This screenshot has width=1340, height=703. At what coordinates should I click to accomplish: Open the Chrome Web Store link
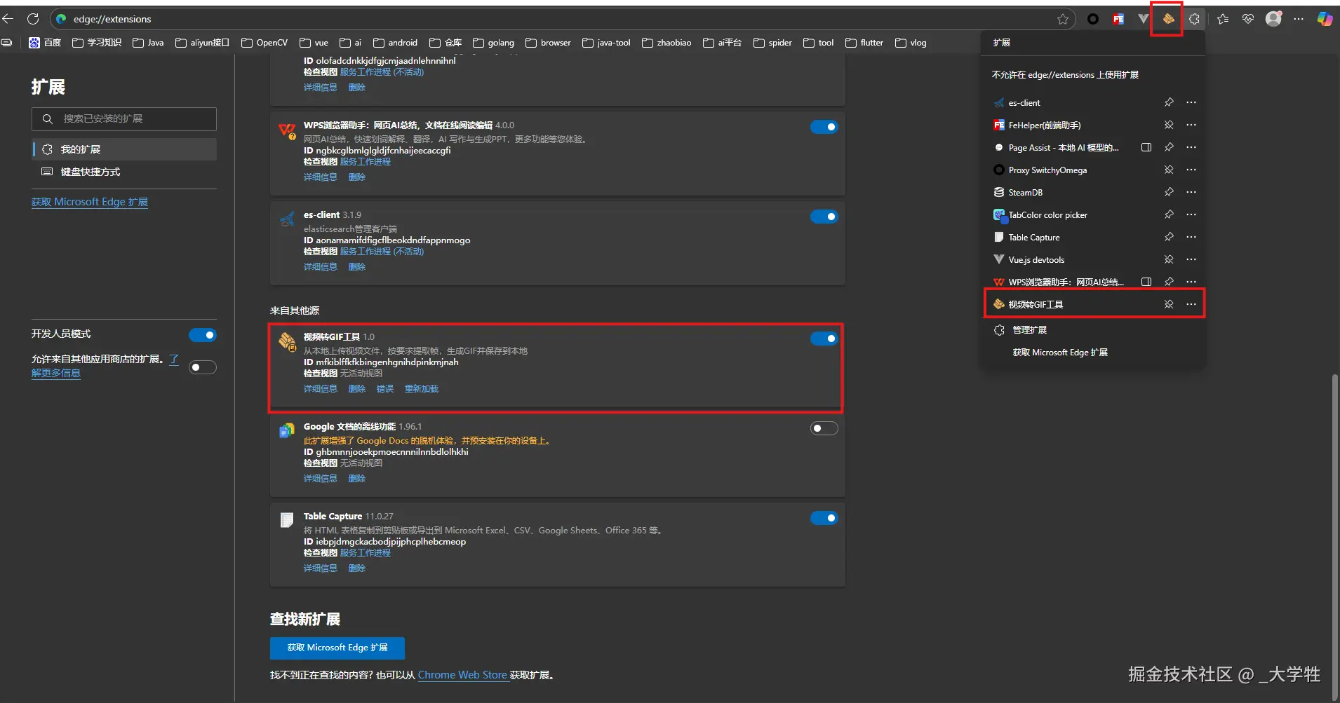coord(462,675)
